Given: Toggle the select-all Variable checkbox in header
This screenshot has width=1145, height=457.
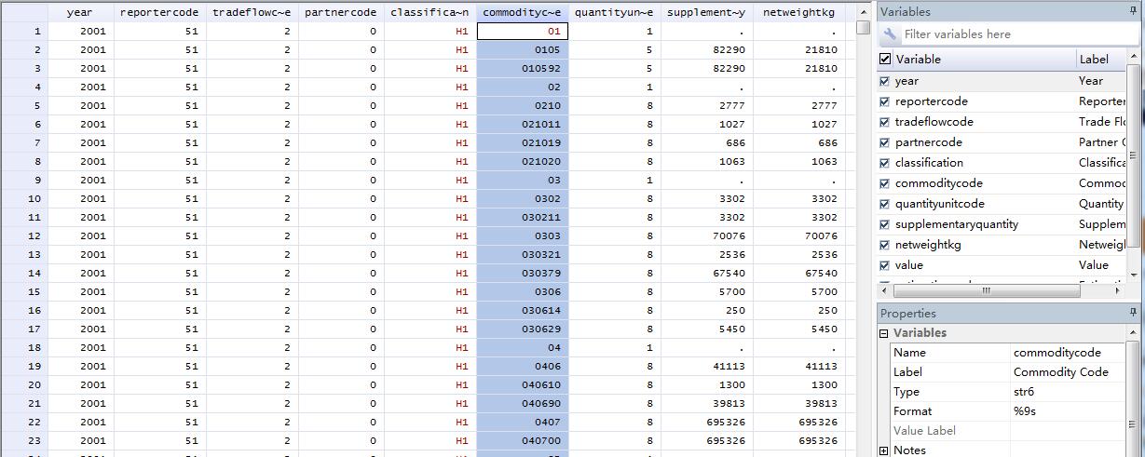Looking at the screenshot, I should click(x=885, y=59).
